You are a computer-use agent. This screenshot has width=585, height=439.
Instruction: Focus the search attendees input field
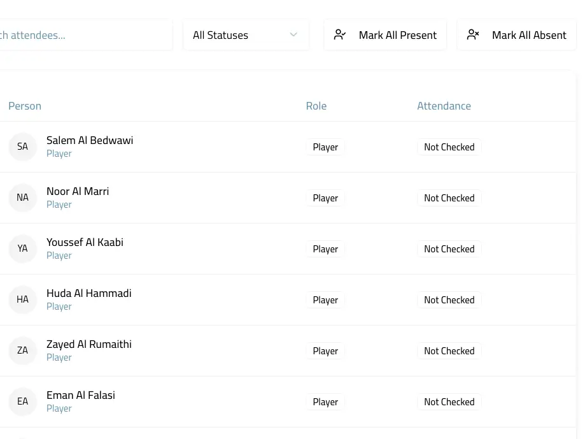pyautogui.click(x=83, y=35)
